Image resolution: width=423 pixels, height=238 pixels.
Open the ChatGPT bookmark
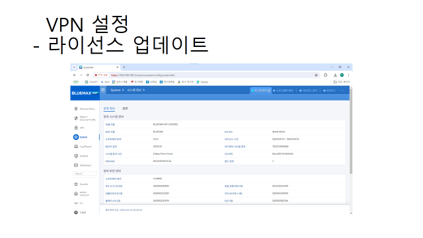91,82
